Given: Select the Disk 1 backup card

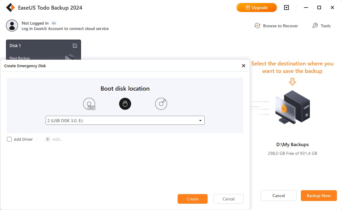Looking at the screenshot, I should 43,50.
